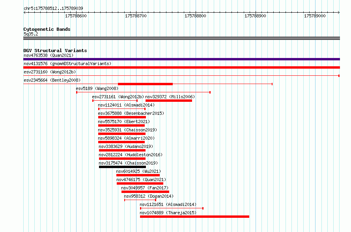Click the red nsv5575170 variant bar
Image resolution: width=351 pixels, height=232 pixels.
coord(121,125)
